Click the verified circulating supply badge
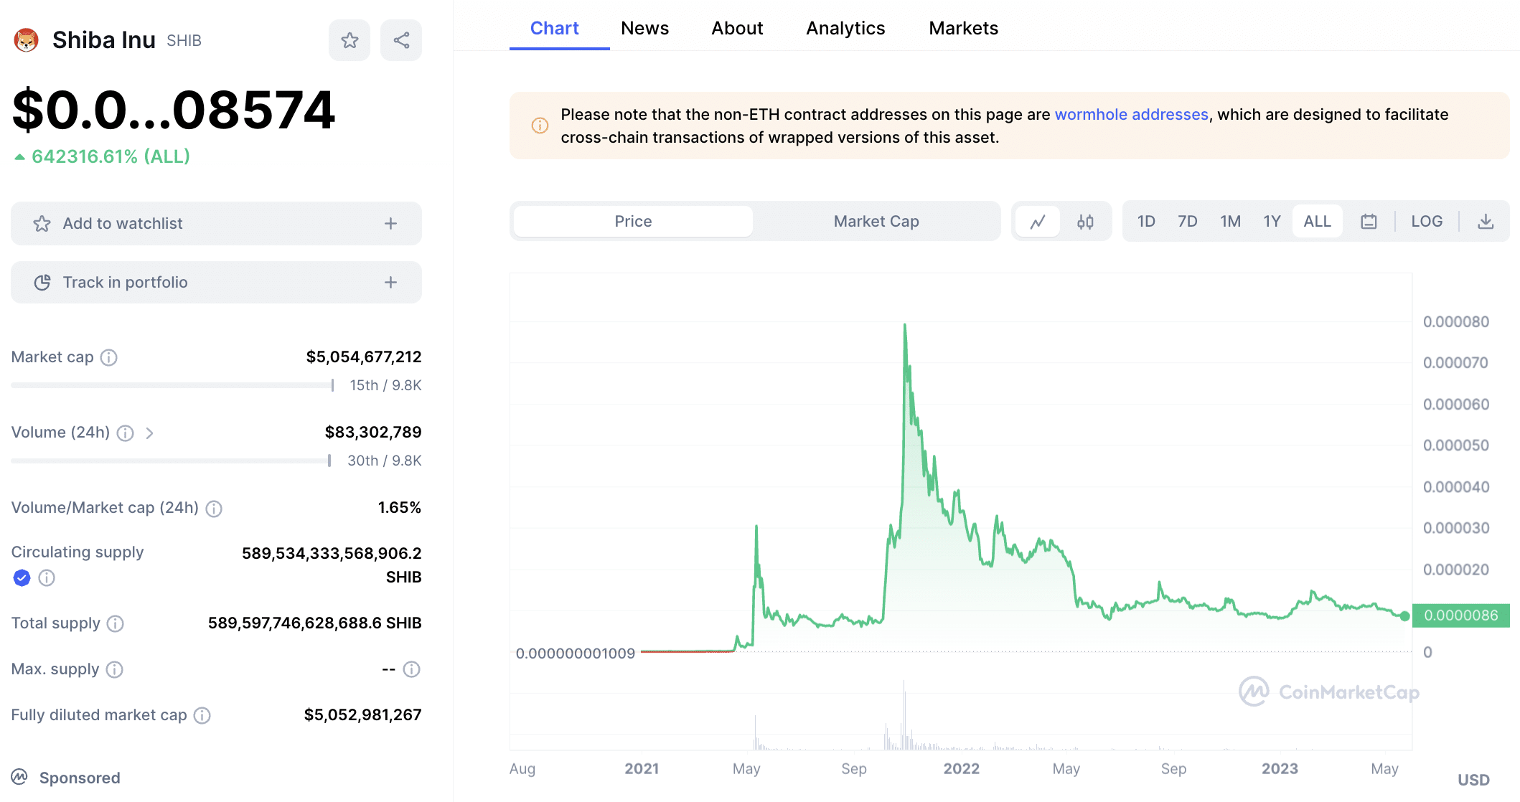Screen dimensions: 1520x802 point(22,577)
